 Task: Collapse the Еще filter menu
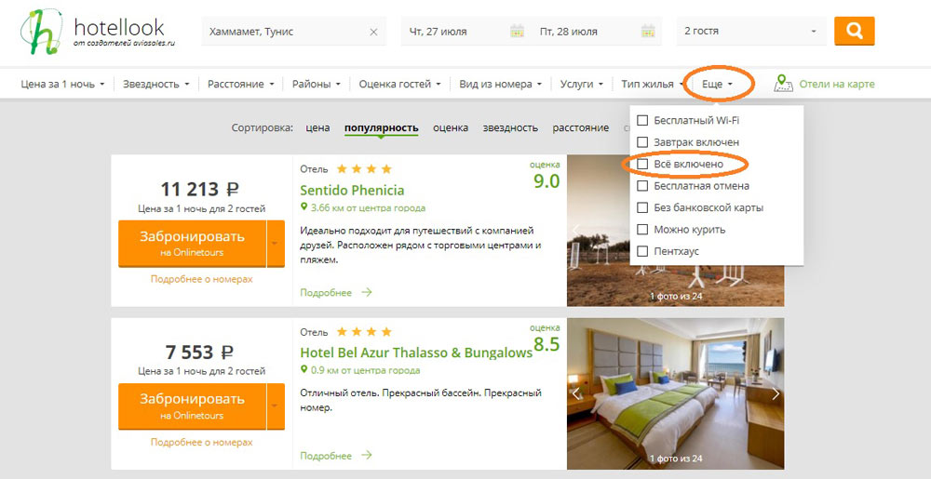point(717,85)
